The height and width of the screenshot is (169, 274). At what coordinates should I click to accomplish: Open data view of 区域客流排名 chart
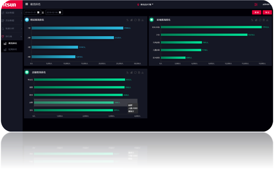264,20
